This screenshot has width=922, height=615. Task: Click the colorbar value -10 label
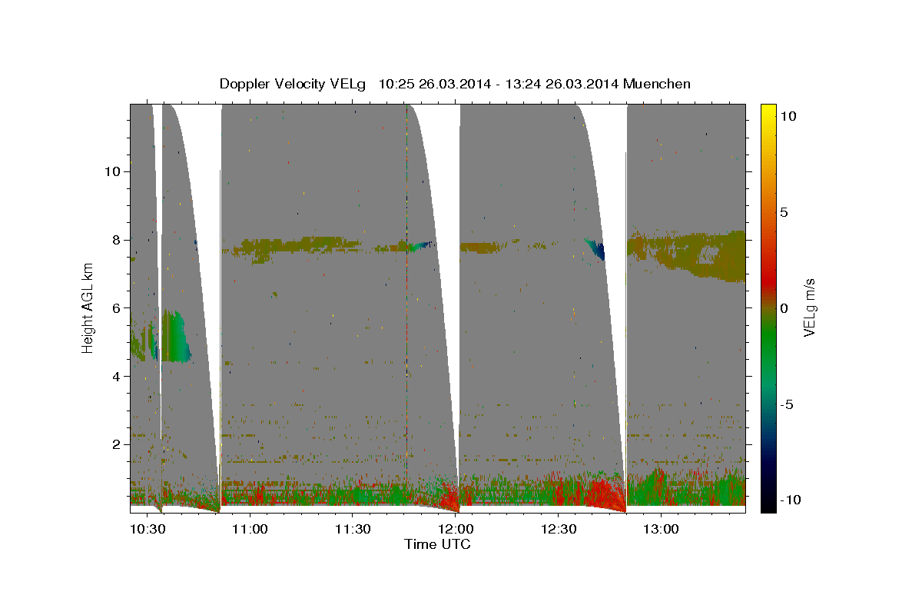[x=791, y=500]
